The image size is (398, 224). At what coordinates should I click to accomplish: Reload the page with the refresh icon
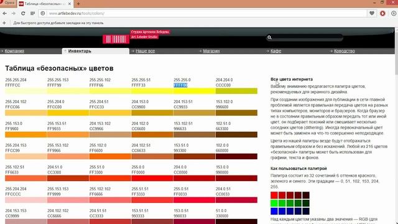click(x=23, y=13)
